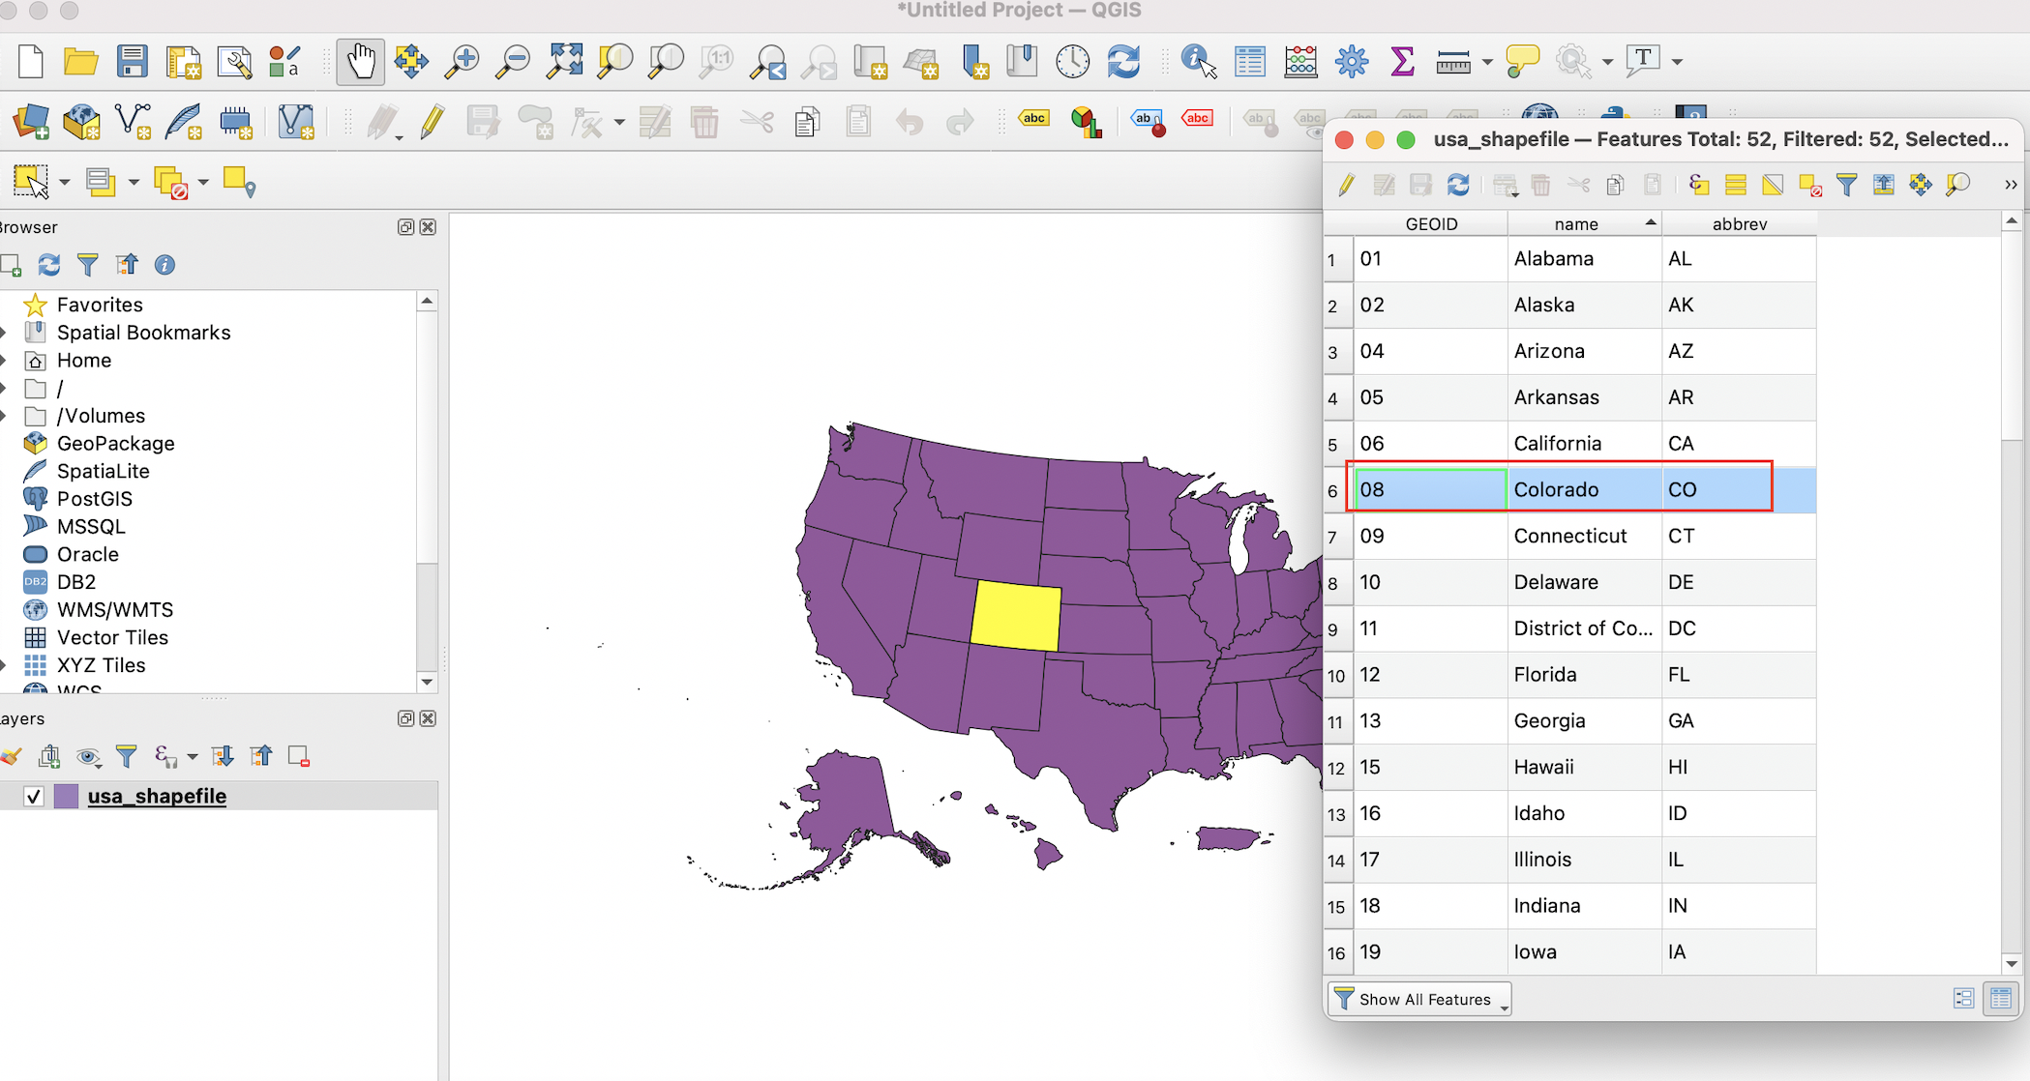This screenshot has width=2030, height=1081.
Task: Expand the Select Features tool dropdown arrow
Action: 65,183
